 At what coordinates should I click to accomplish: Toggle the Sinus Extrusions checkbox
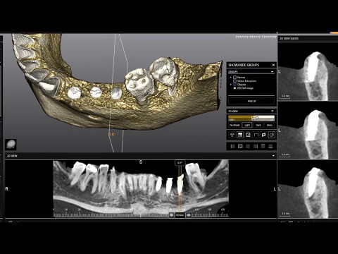tap(234, 81)
